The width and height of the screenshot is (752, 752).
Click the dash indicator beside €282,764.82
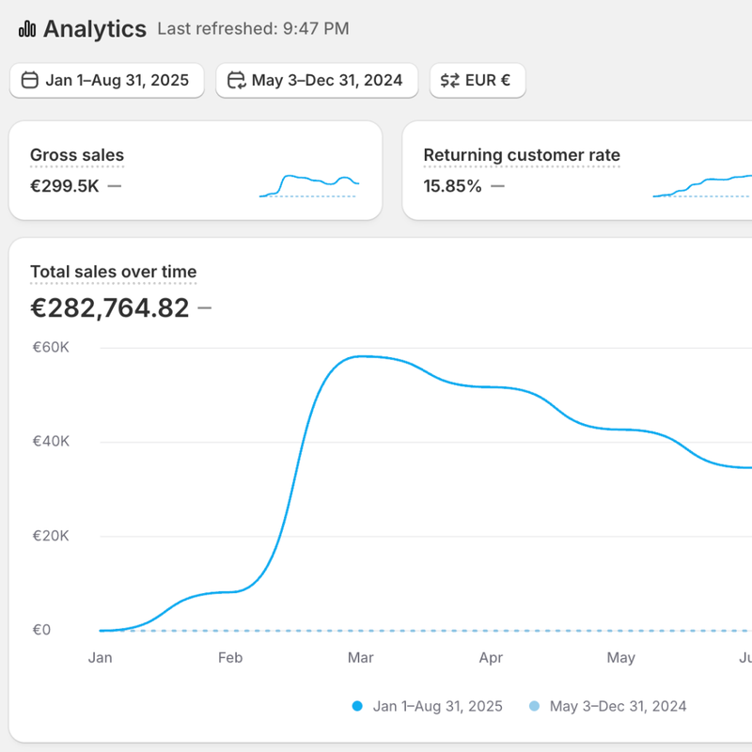pos(204,308)
